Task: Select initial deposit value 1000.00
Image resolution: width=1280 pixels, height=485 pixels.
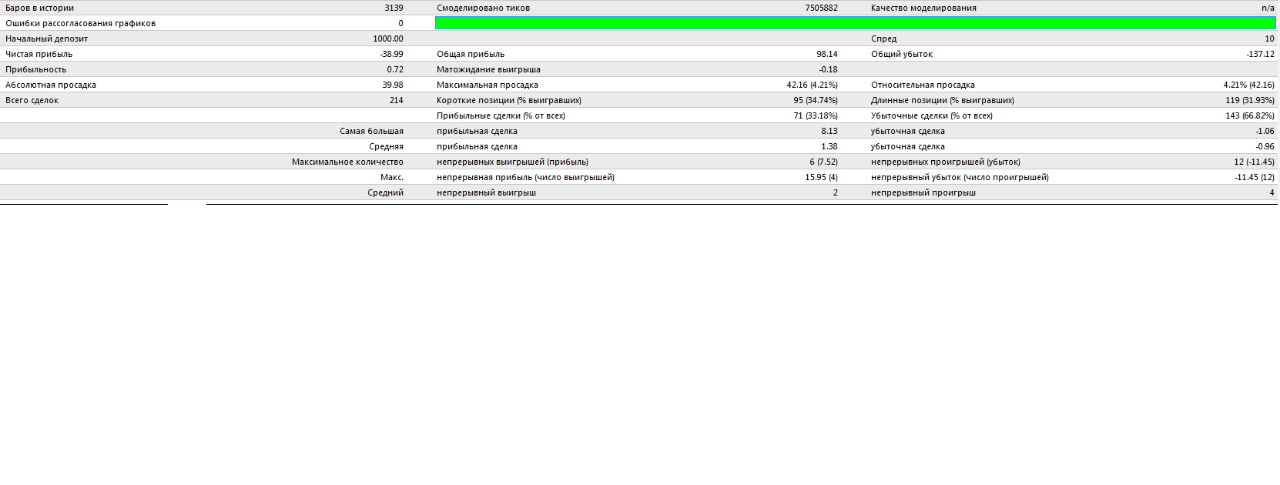Action: [x=388, y=38]
